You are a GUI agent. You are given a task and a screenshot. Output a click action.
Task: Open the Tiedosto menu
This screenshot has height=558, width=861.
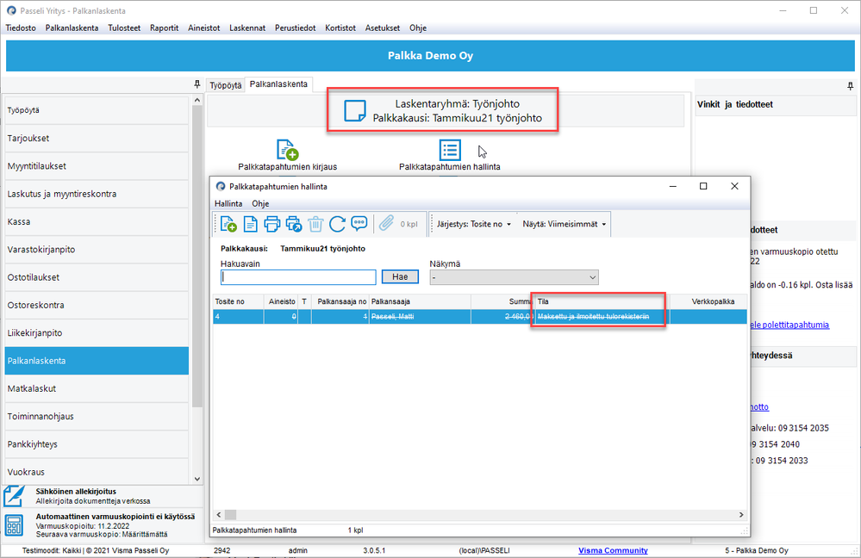[x=21, y=28]
